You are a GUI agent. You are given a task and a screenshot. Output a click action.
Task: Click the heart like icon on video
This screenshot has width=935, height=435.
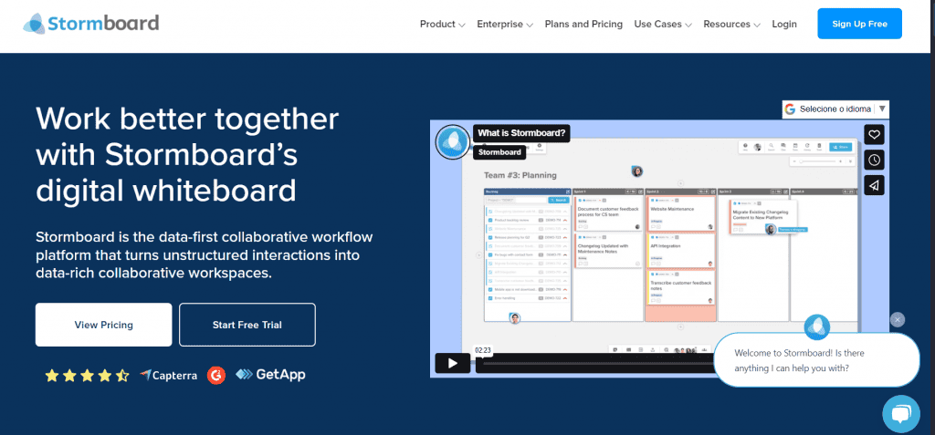[x=874, y=135]
